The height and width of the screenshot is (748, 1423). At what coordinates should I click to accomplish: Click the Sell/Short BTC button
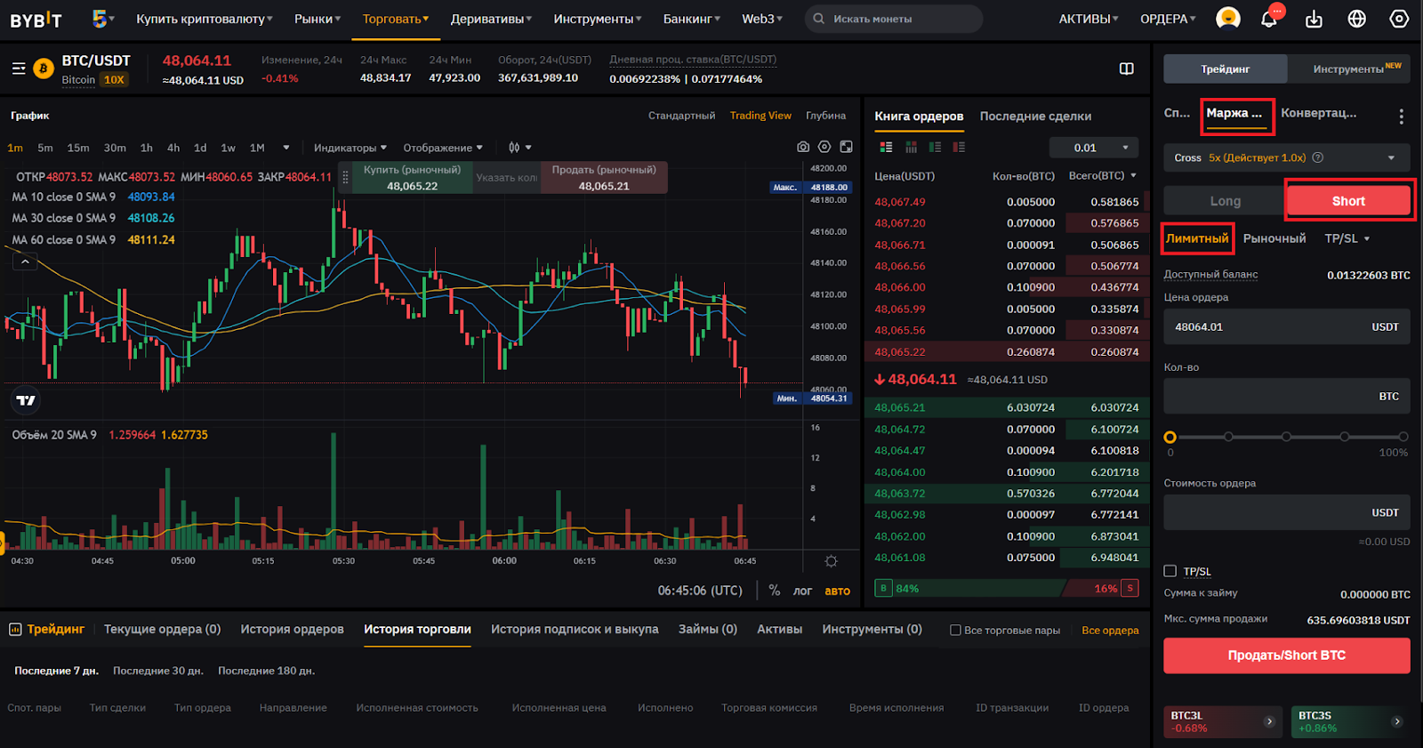click(x=1286, y=656)
